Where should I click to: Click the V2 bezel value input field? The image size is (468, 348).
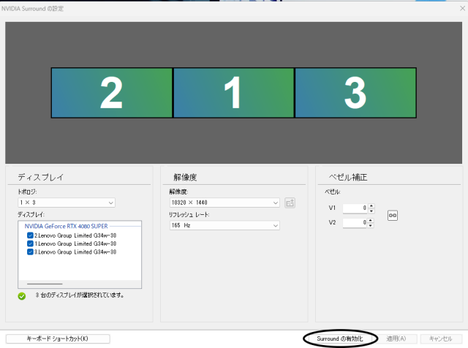pyautogui.click(x=354, y=223)
